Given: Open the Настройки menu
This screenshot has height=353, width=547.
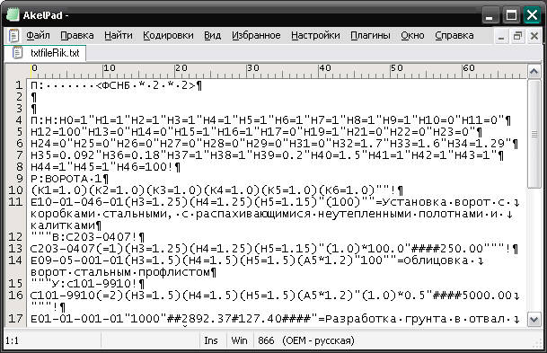Looking at the screenshot, I should (x=315, y=36).
